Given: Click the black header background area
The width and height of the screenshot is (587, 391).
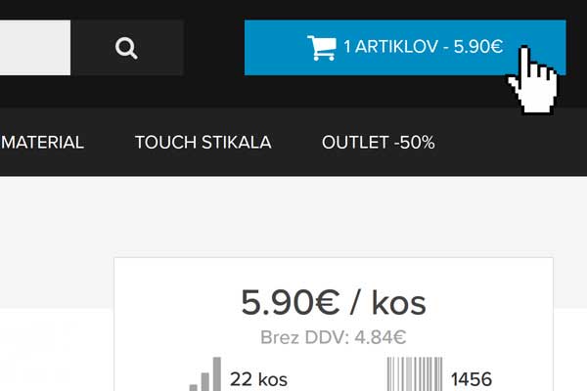Looking at the screenshot, I should pos(213,92).
